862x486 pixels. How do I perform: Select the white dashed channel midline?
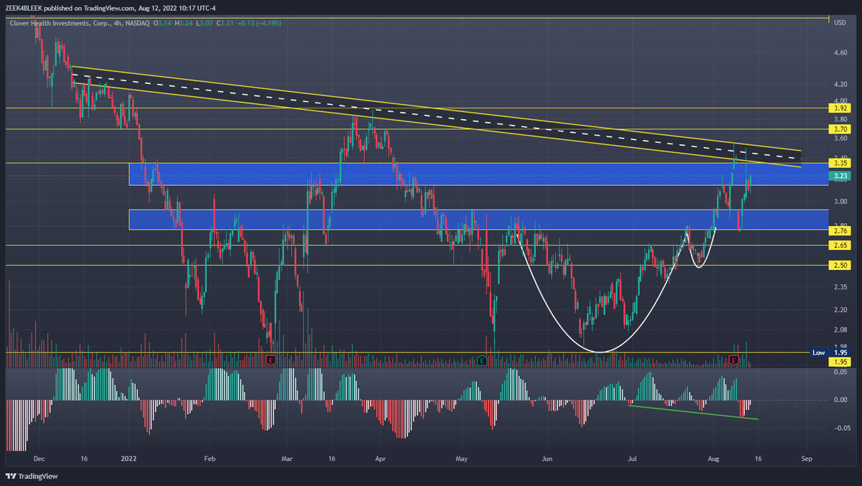click(x=437, y=116)
